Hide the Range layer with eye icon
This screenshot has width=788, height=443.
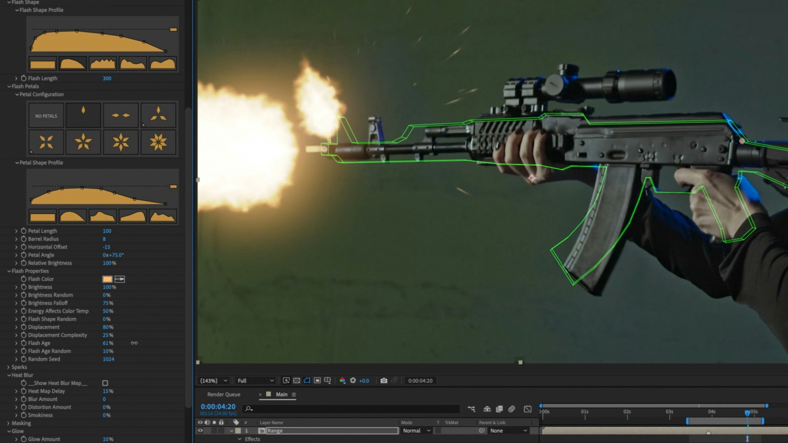coord(200,431)
